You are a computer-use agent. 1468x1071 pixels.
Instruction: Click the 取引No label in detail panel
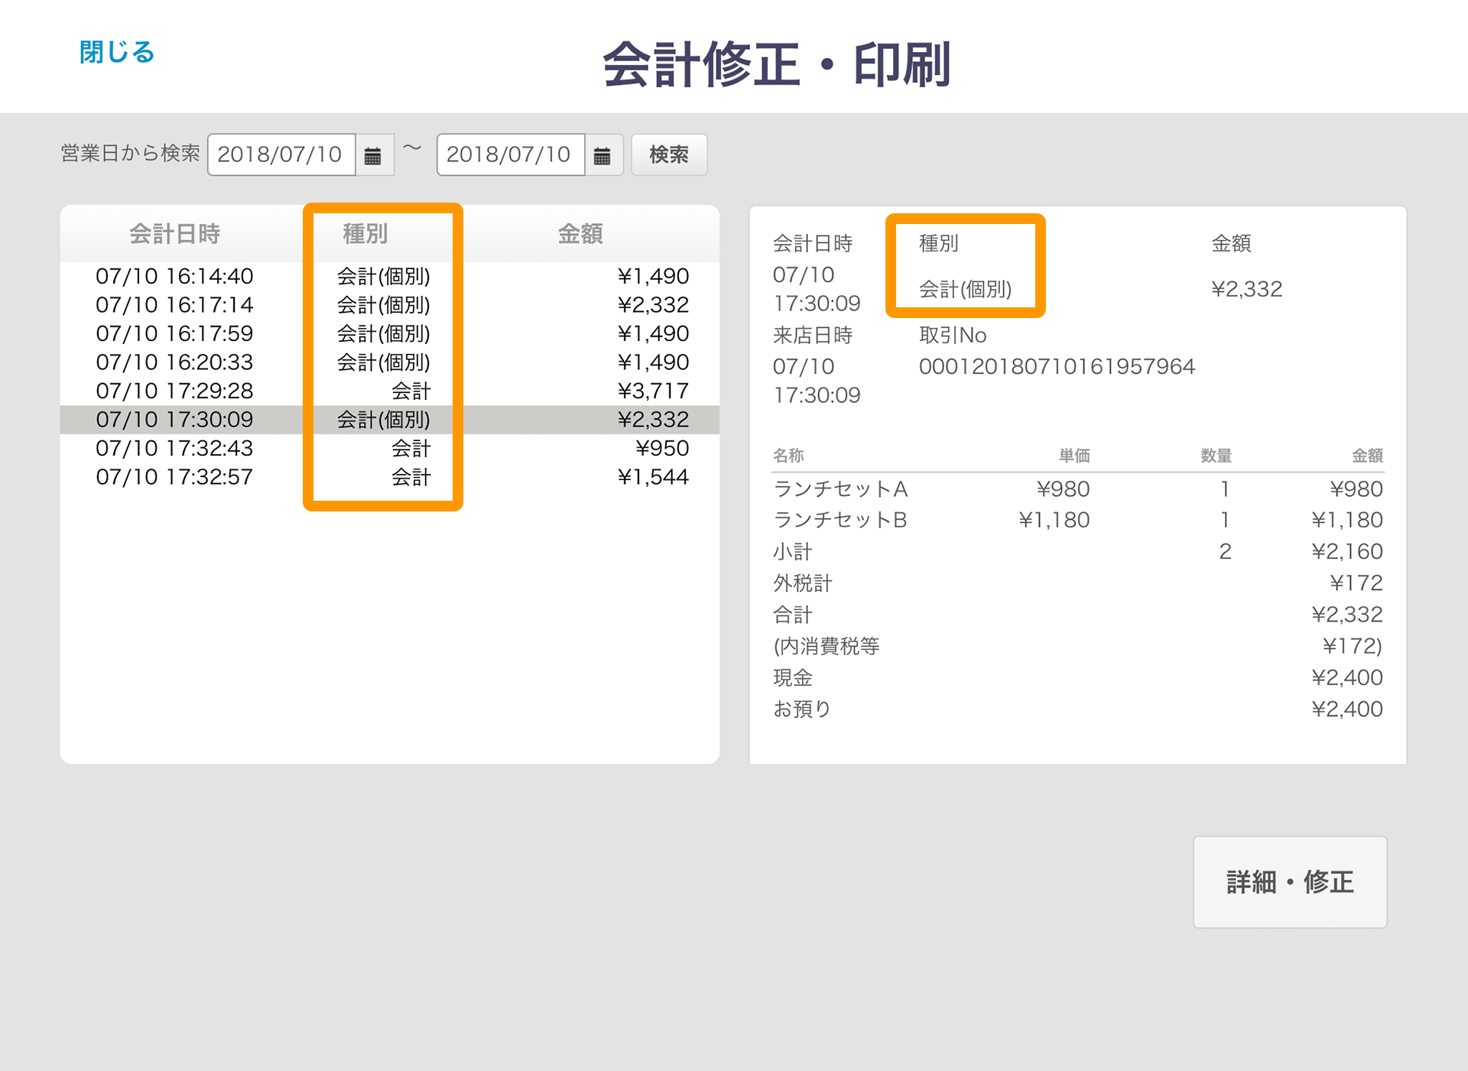click(x=953, y=336)
